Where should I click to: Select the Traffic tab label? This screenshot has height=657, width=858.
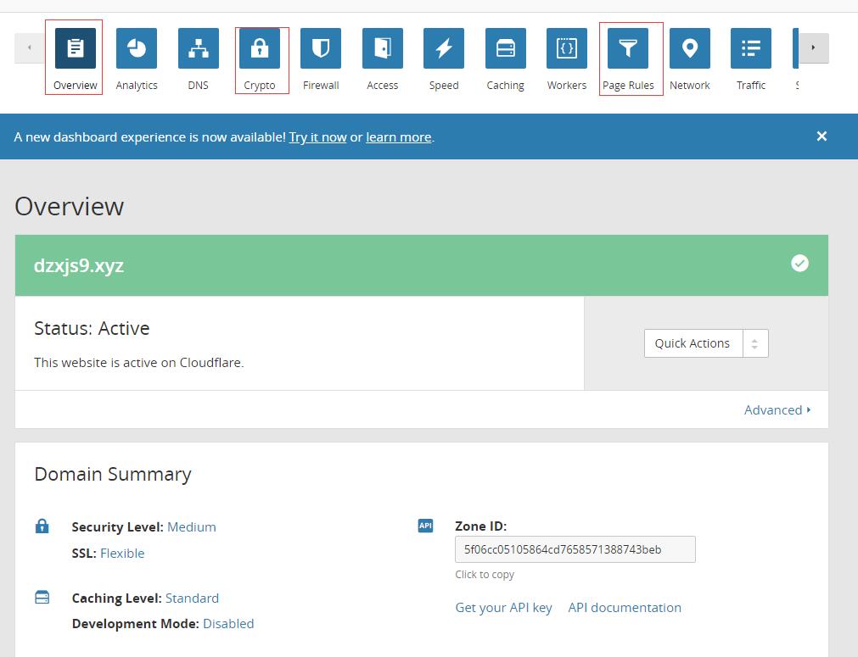point(751,86)
